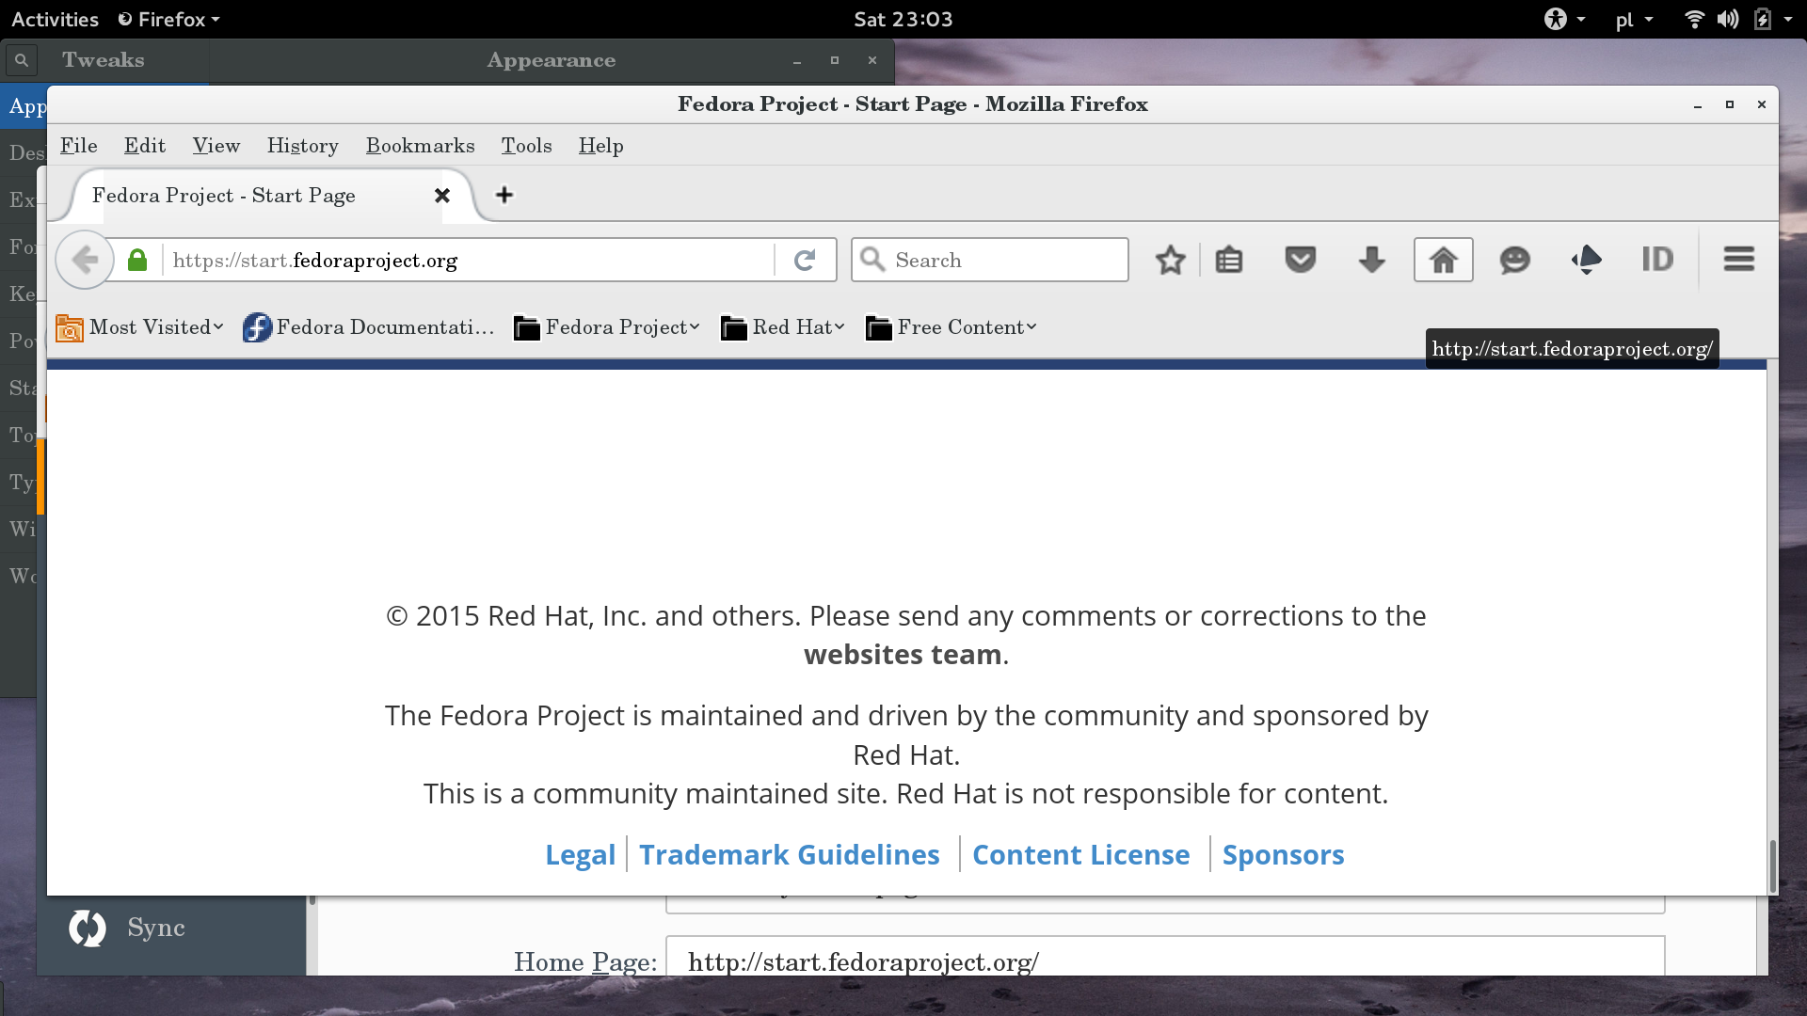Open the clock showing Sat 23:03
Image resolution: width=1807 pixels, height=1016 pixels.
click(x=903, y=19)
